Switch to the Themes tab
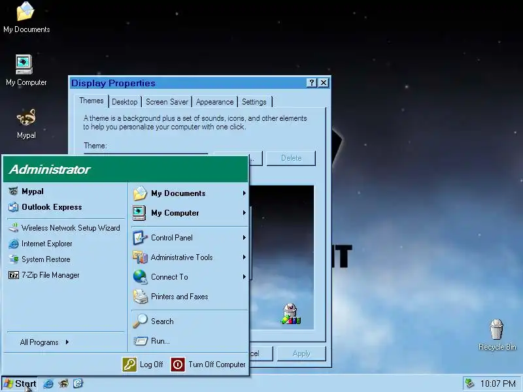Screen dimensions: 523x392 (92, 101)
